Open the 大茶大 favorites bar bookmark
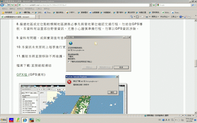This screenshot has height=123, width=197. tap(71, 13)
